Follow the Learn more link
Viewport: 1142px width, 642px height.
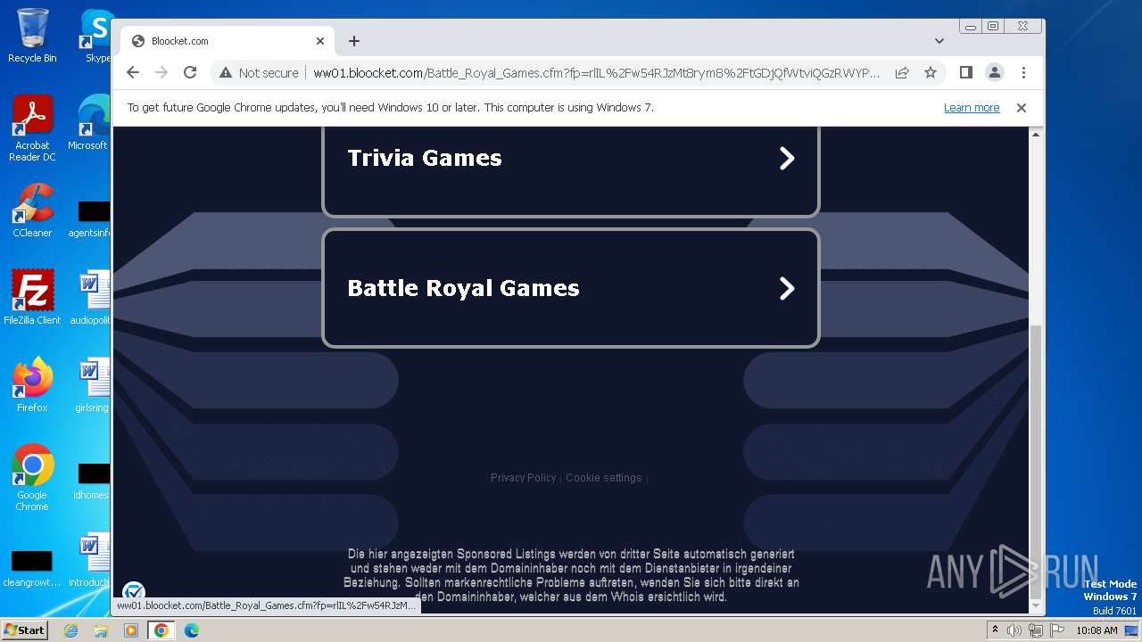[972, 108]
